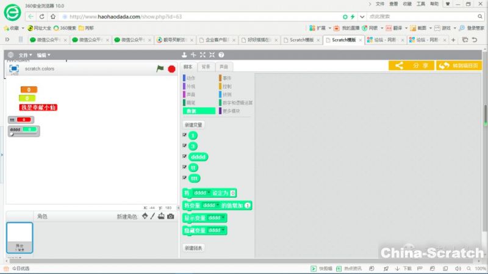488x274 pixels.
Task: Toggle checkbox for variable ttt
Action: coord(185,178)
